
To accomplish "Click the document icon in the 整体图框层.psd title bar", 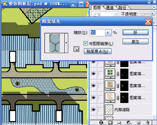I will [x=5, y=4].
